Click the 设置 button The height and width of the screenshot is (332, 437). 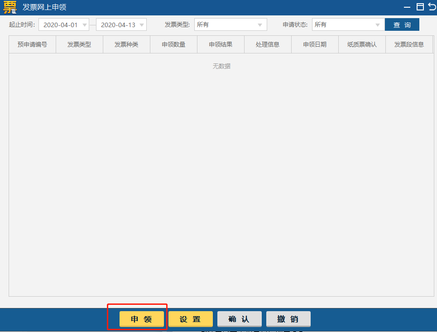click(x=191, y=319)
